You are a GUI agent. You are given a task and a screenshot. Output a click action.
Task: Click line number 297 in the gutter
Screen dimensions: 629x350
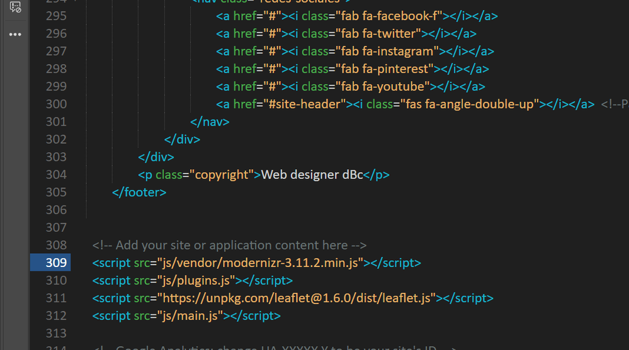(x=56, y=52)
